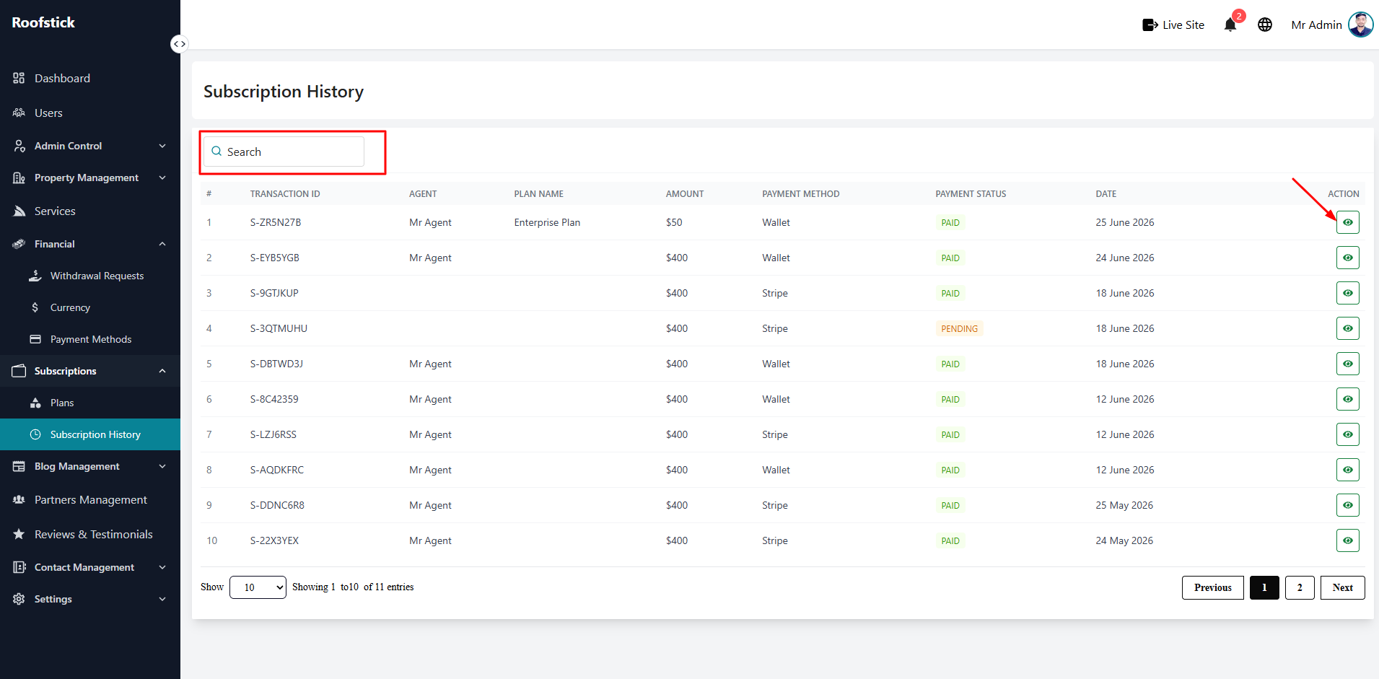Expand the Admin Control menu
The width and height of the screenshot is (1379, 679).
[x=90, y=146]
